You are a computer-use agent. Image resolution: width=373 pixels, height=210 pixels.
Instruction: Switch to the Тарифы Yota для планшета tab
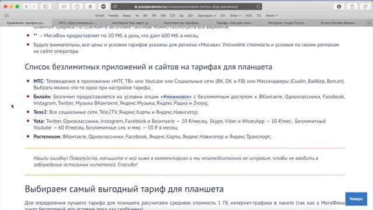tap(234, 23)
